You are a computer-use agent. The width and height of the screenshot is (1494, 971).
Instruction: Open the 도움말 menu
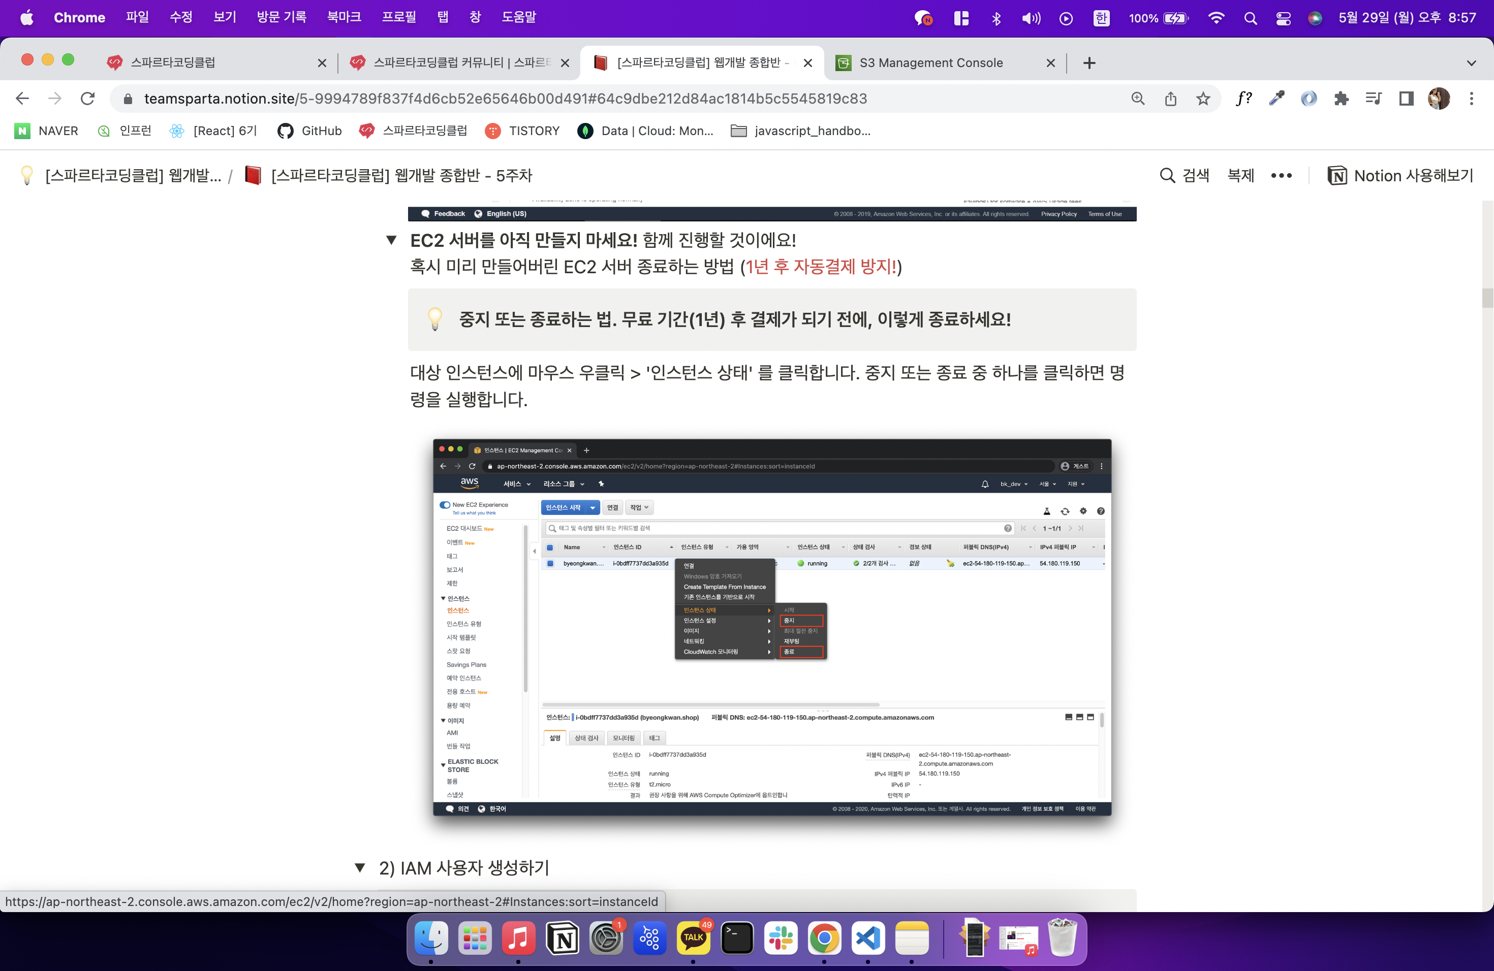click(x=518, y=18)
